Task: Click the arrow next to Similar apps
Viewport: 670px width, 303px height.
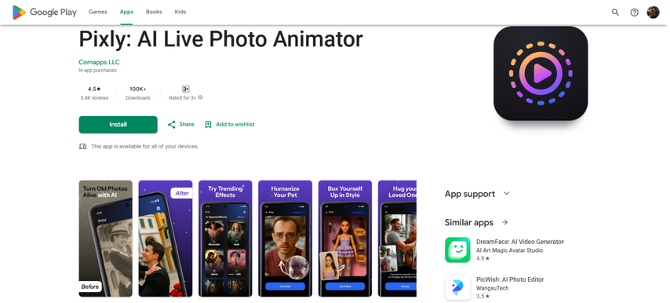Action: coord(505,222)
